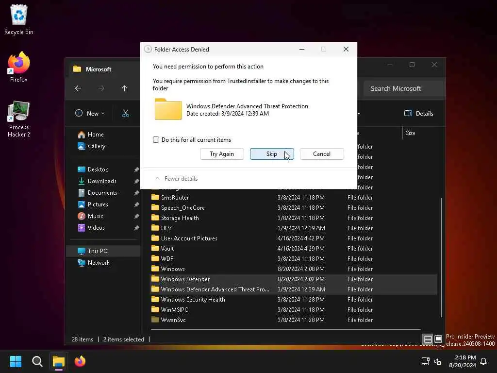The image size is (497, 373).
Task: Toggle the Details pane button
Action: (x=419, y=113)
